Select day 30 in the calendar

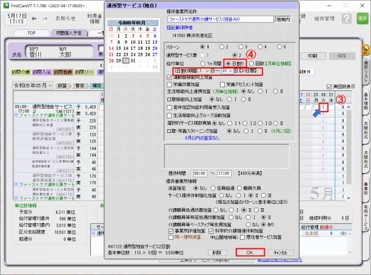(125, 61)
